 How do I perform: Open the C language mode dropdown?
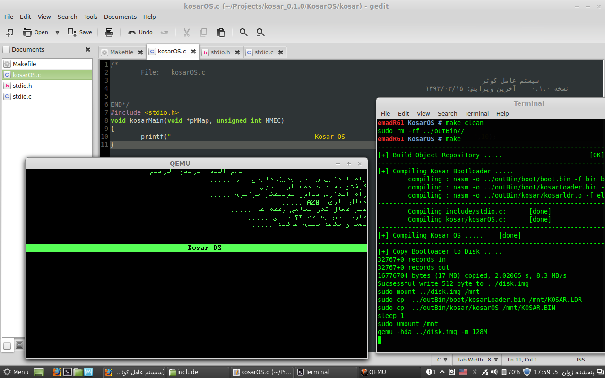[x=442, y=360]
